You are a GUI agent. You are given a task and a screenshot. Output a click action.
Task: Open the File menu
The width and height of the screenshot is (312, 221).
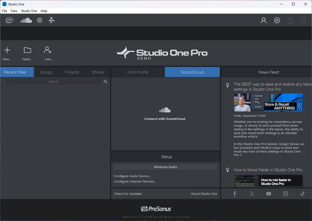coord(5,11)
